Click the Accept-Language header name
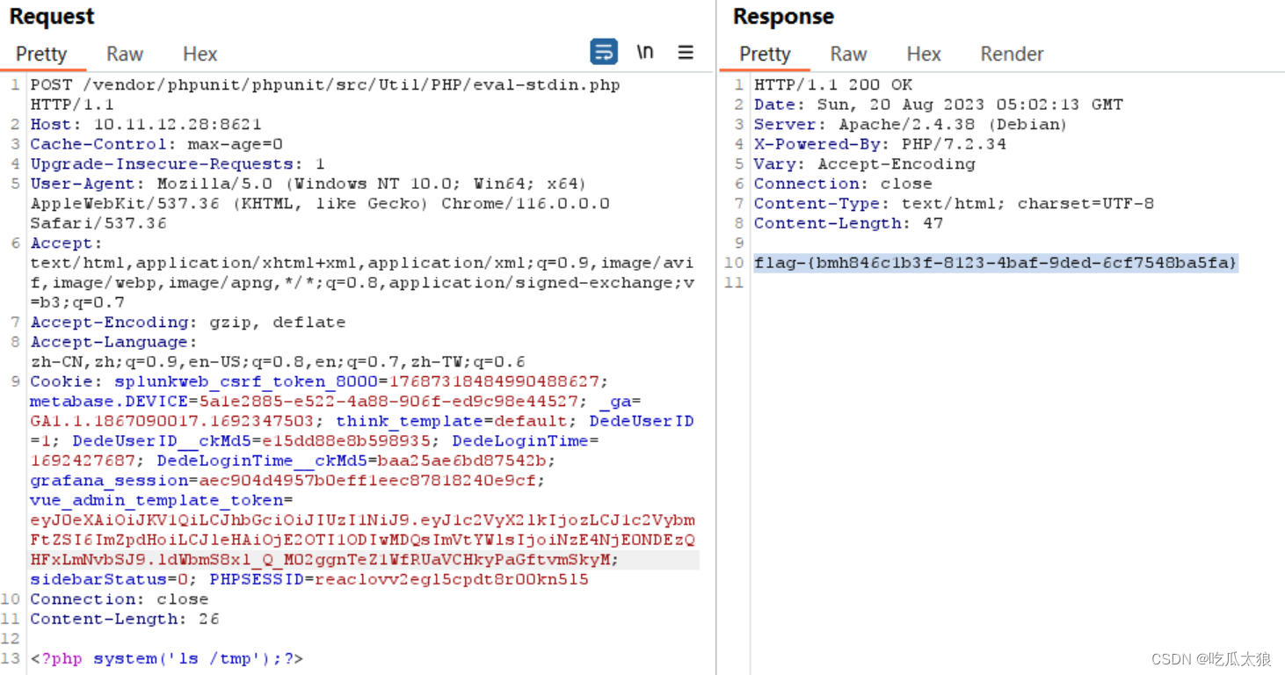 click(x=109, y=342)
